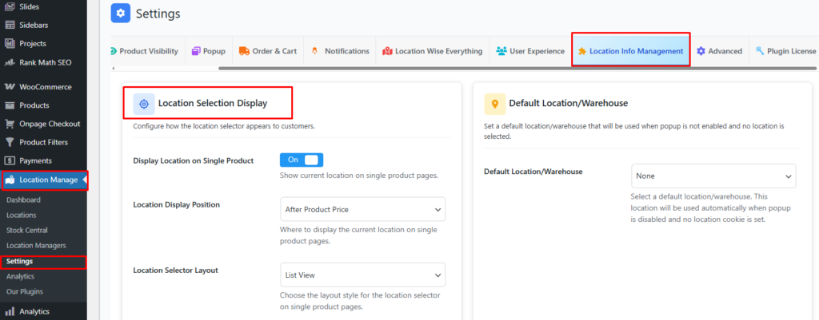The width and height of the screenshot is (819, 320).
Task: Click the Location Selection Display target icon
Action: click(144, 103)
